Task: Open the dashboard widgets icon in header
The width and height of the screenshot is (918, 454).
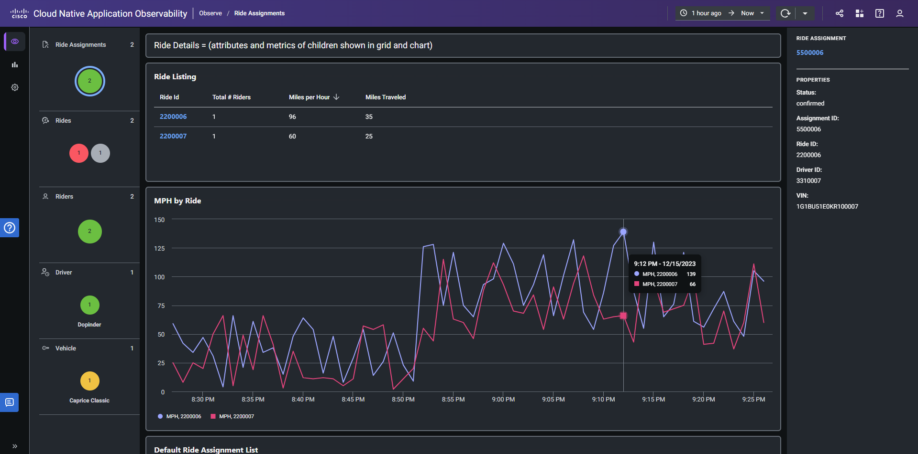Action: (x=860, y=13)
